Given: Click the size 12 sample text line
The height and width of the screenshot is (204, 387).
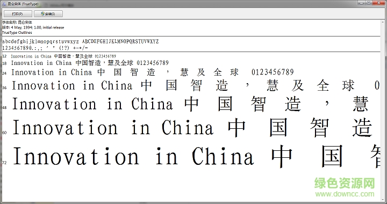Looking at the screenshot, I should (63, 56).
